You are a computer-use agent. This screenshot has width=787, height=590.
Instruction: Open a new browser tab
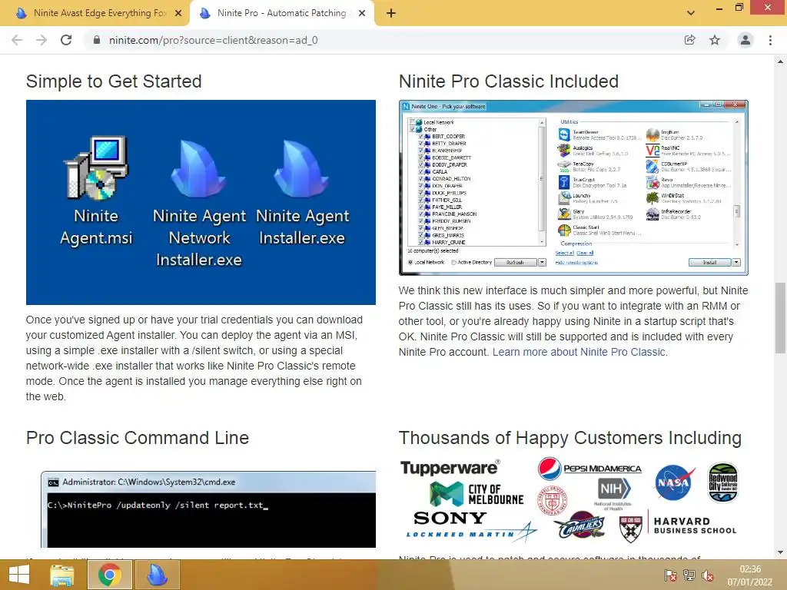point(391,14)
